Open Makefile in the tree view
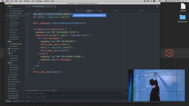 pyautogui.click(x=13, y=89)
